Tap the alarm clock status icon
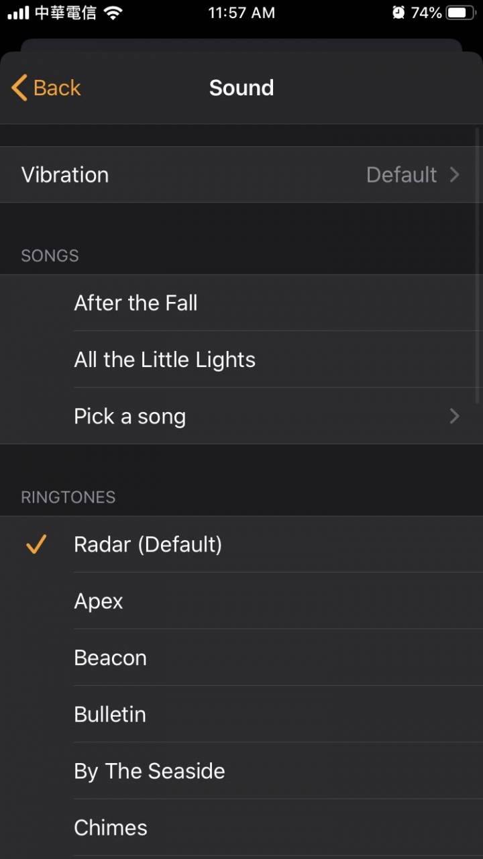The width and height of the screenshot is (483, 859). point(398,13)
